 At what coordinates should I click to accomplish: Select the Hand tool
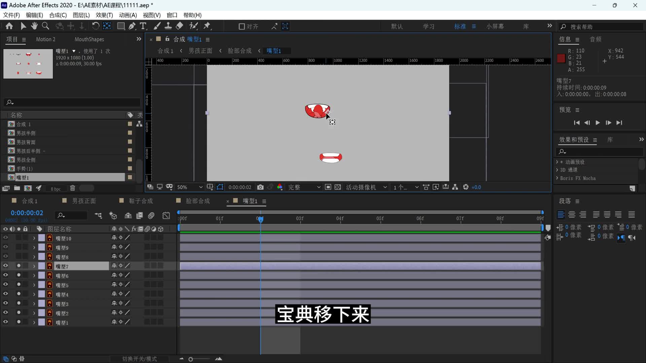34,26
